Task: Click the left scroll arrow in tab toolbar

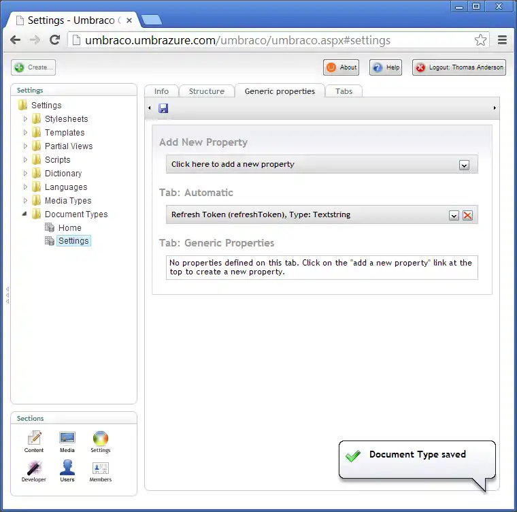Action: click(150, 108)
